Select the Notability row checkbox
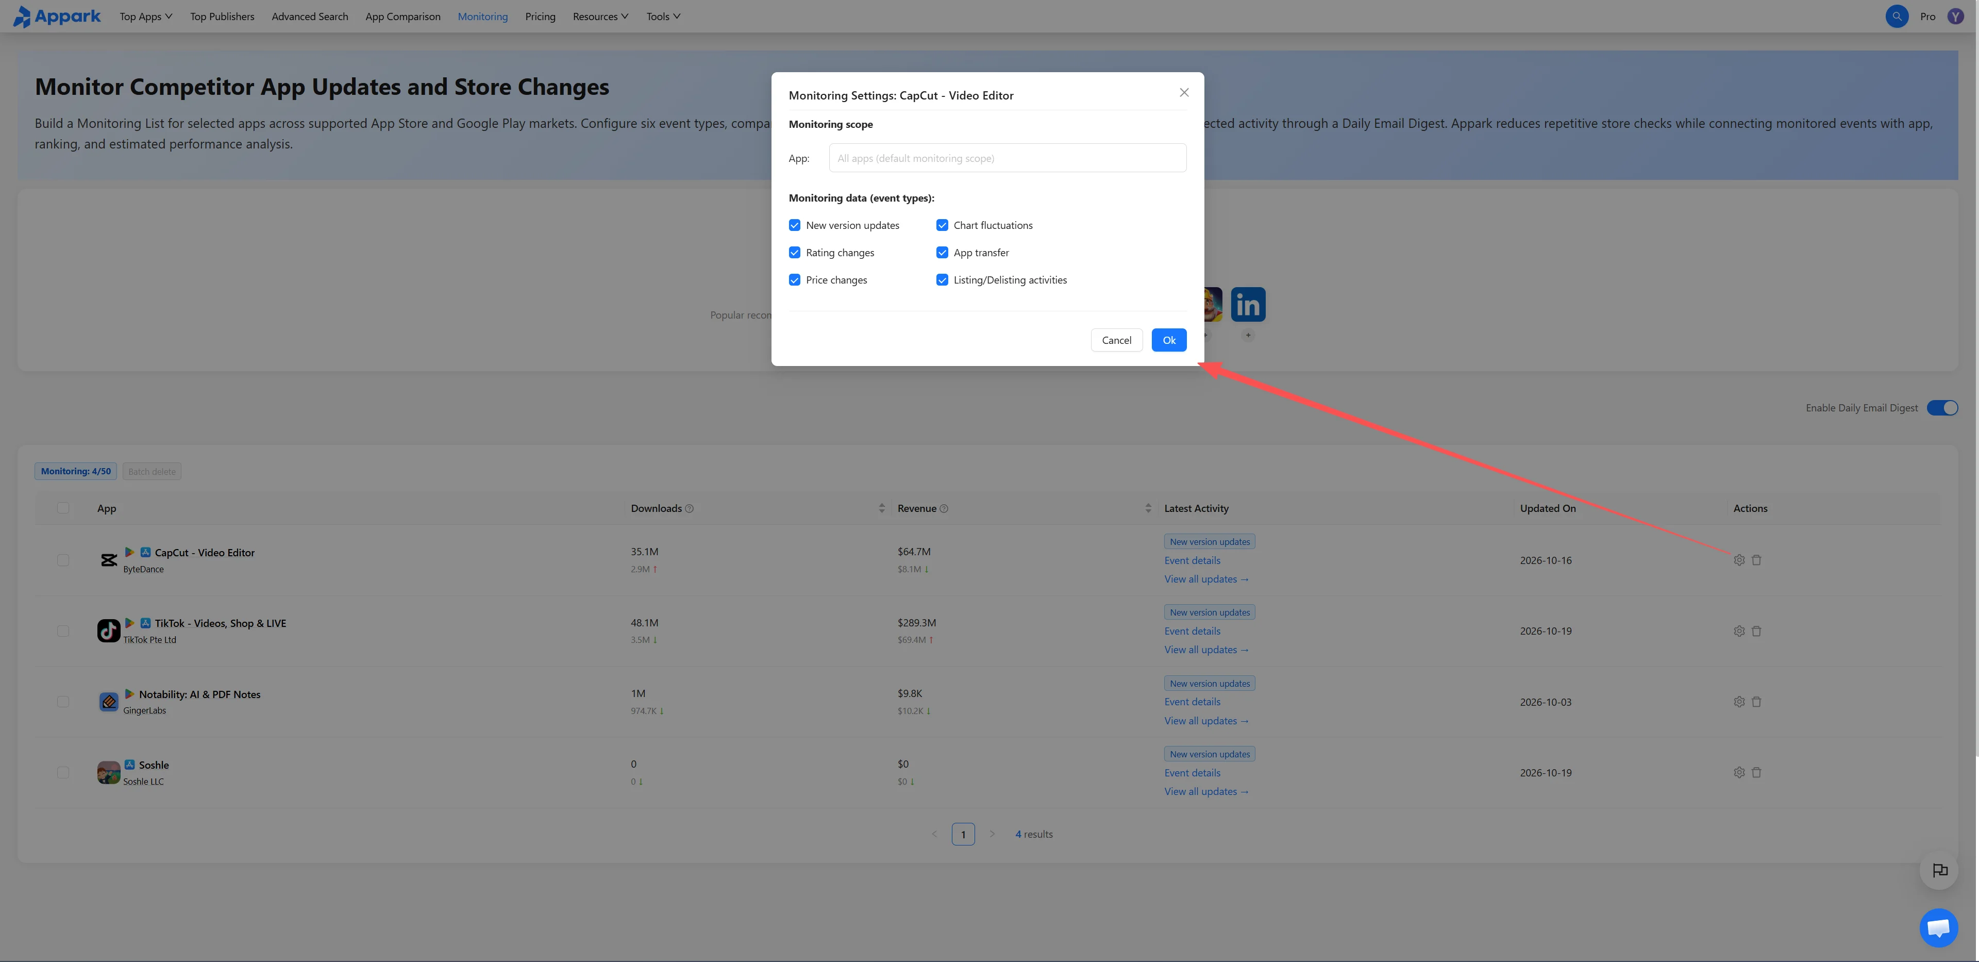This screenshot has width=1979, height=962. [63, 702]
